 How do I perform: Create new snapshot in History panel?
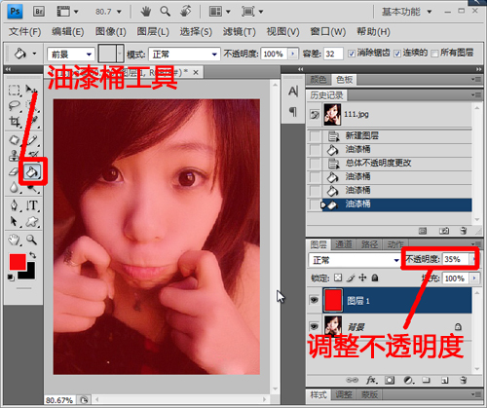444,231
